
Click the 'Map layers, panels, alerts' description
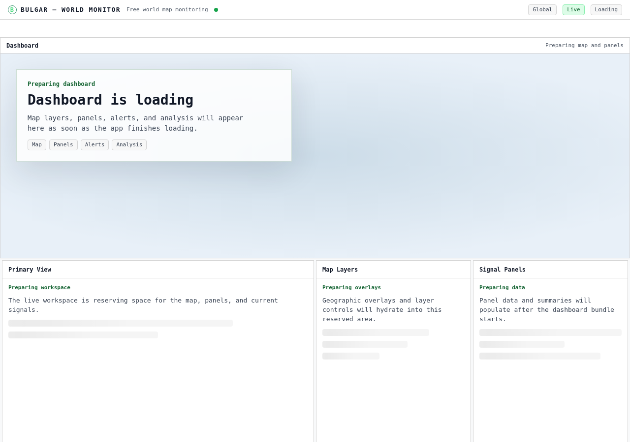(135, 123)
